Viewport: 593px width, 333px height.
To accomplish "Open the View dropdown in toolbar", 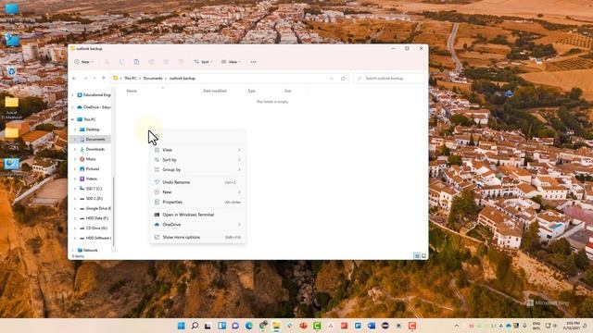I will [231, 62].
